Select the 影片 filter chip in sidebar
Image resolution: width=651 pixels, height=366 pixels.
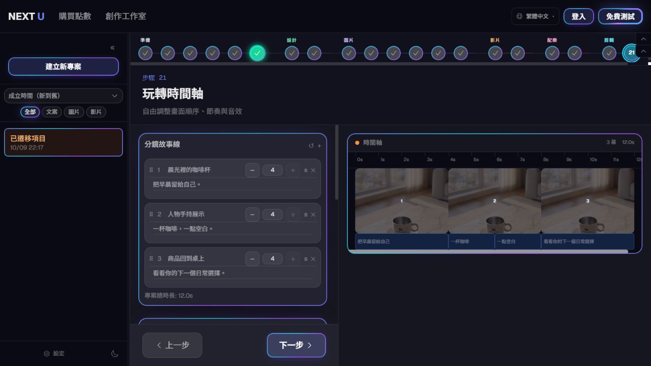[96, 112]
